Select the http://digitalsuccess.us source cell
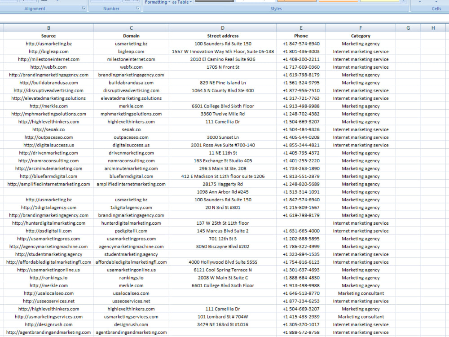The height and width of the screenshot is (337, 449). coord(48,145)
